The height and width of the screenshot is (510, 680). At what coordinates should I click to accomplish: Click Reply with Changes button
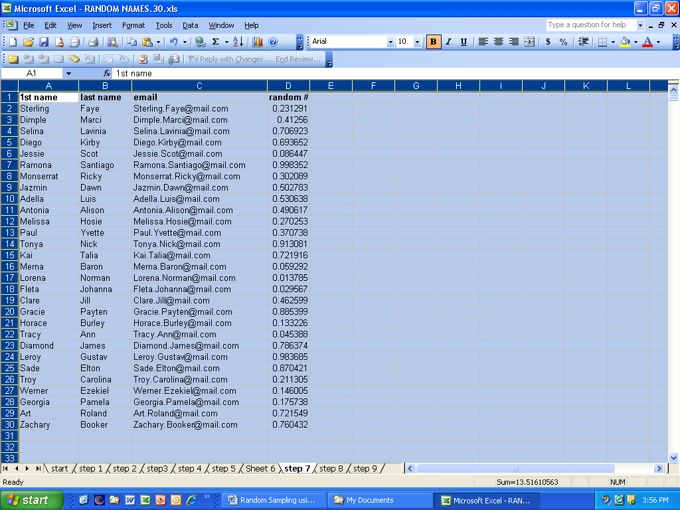pyautogui.click(x=230, y=59)
